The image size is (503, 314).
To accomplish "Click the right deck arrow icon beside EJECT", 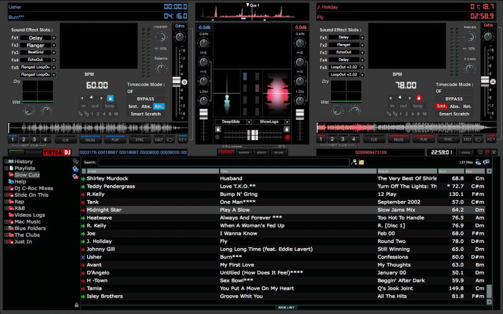I will coord(478,139).
